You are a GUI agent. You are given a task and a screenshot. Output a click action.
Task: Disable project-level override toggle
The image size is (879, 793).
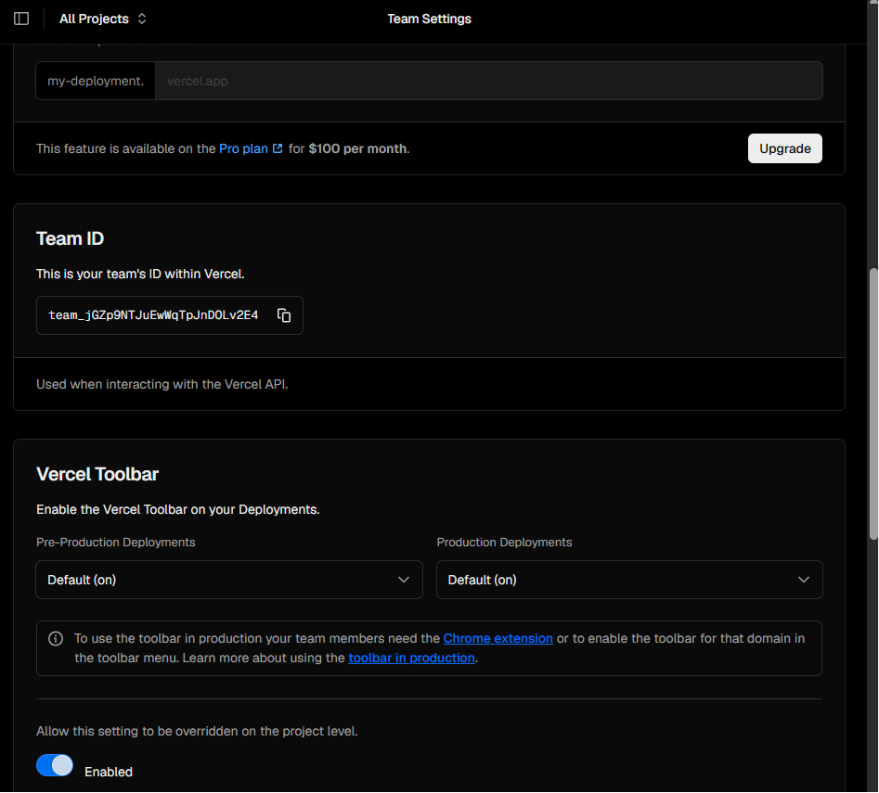(55, 766)
